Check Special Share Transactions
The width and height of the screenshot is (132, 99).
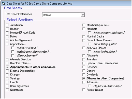tap(84, 63)
